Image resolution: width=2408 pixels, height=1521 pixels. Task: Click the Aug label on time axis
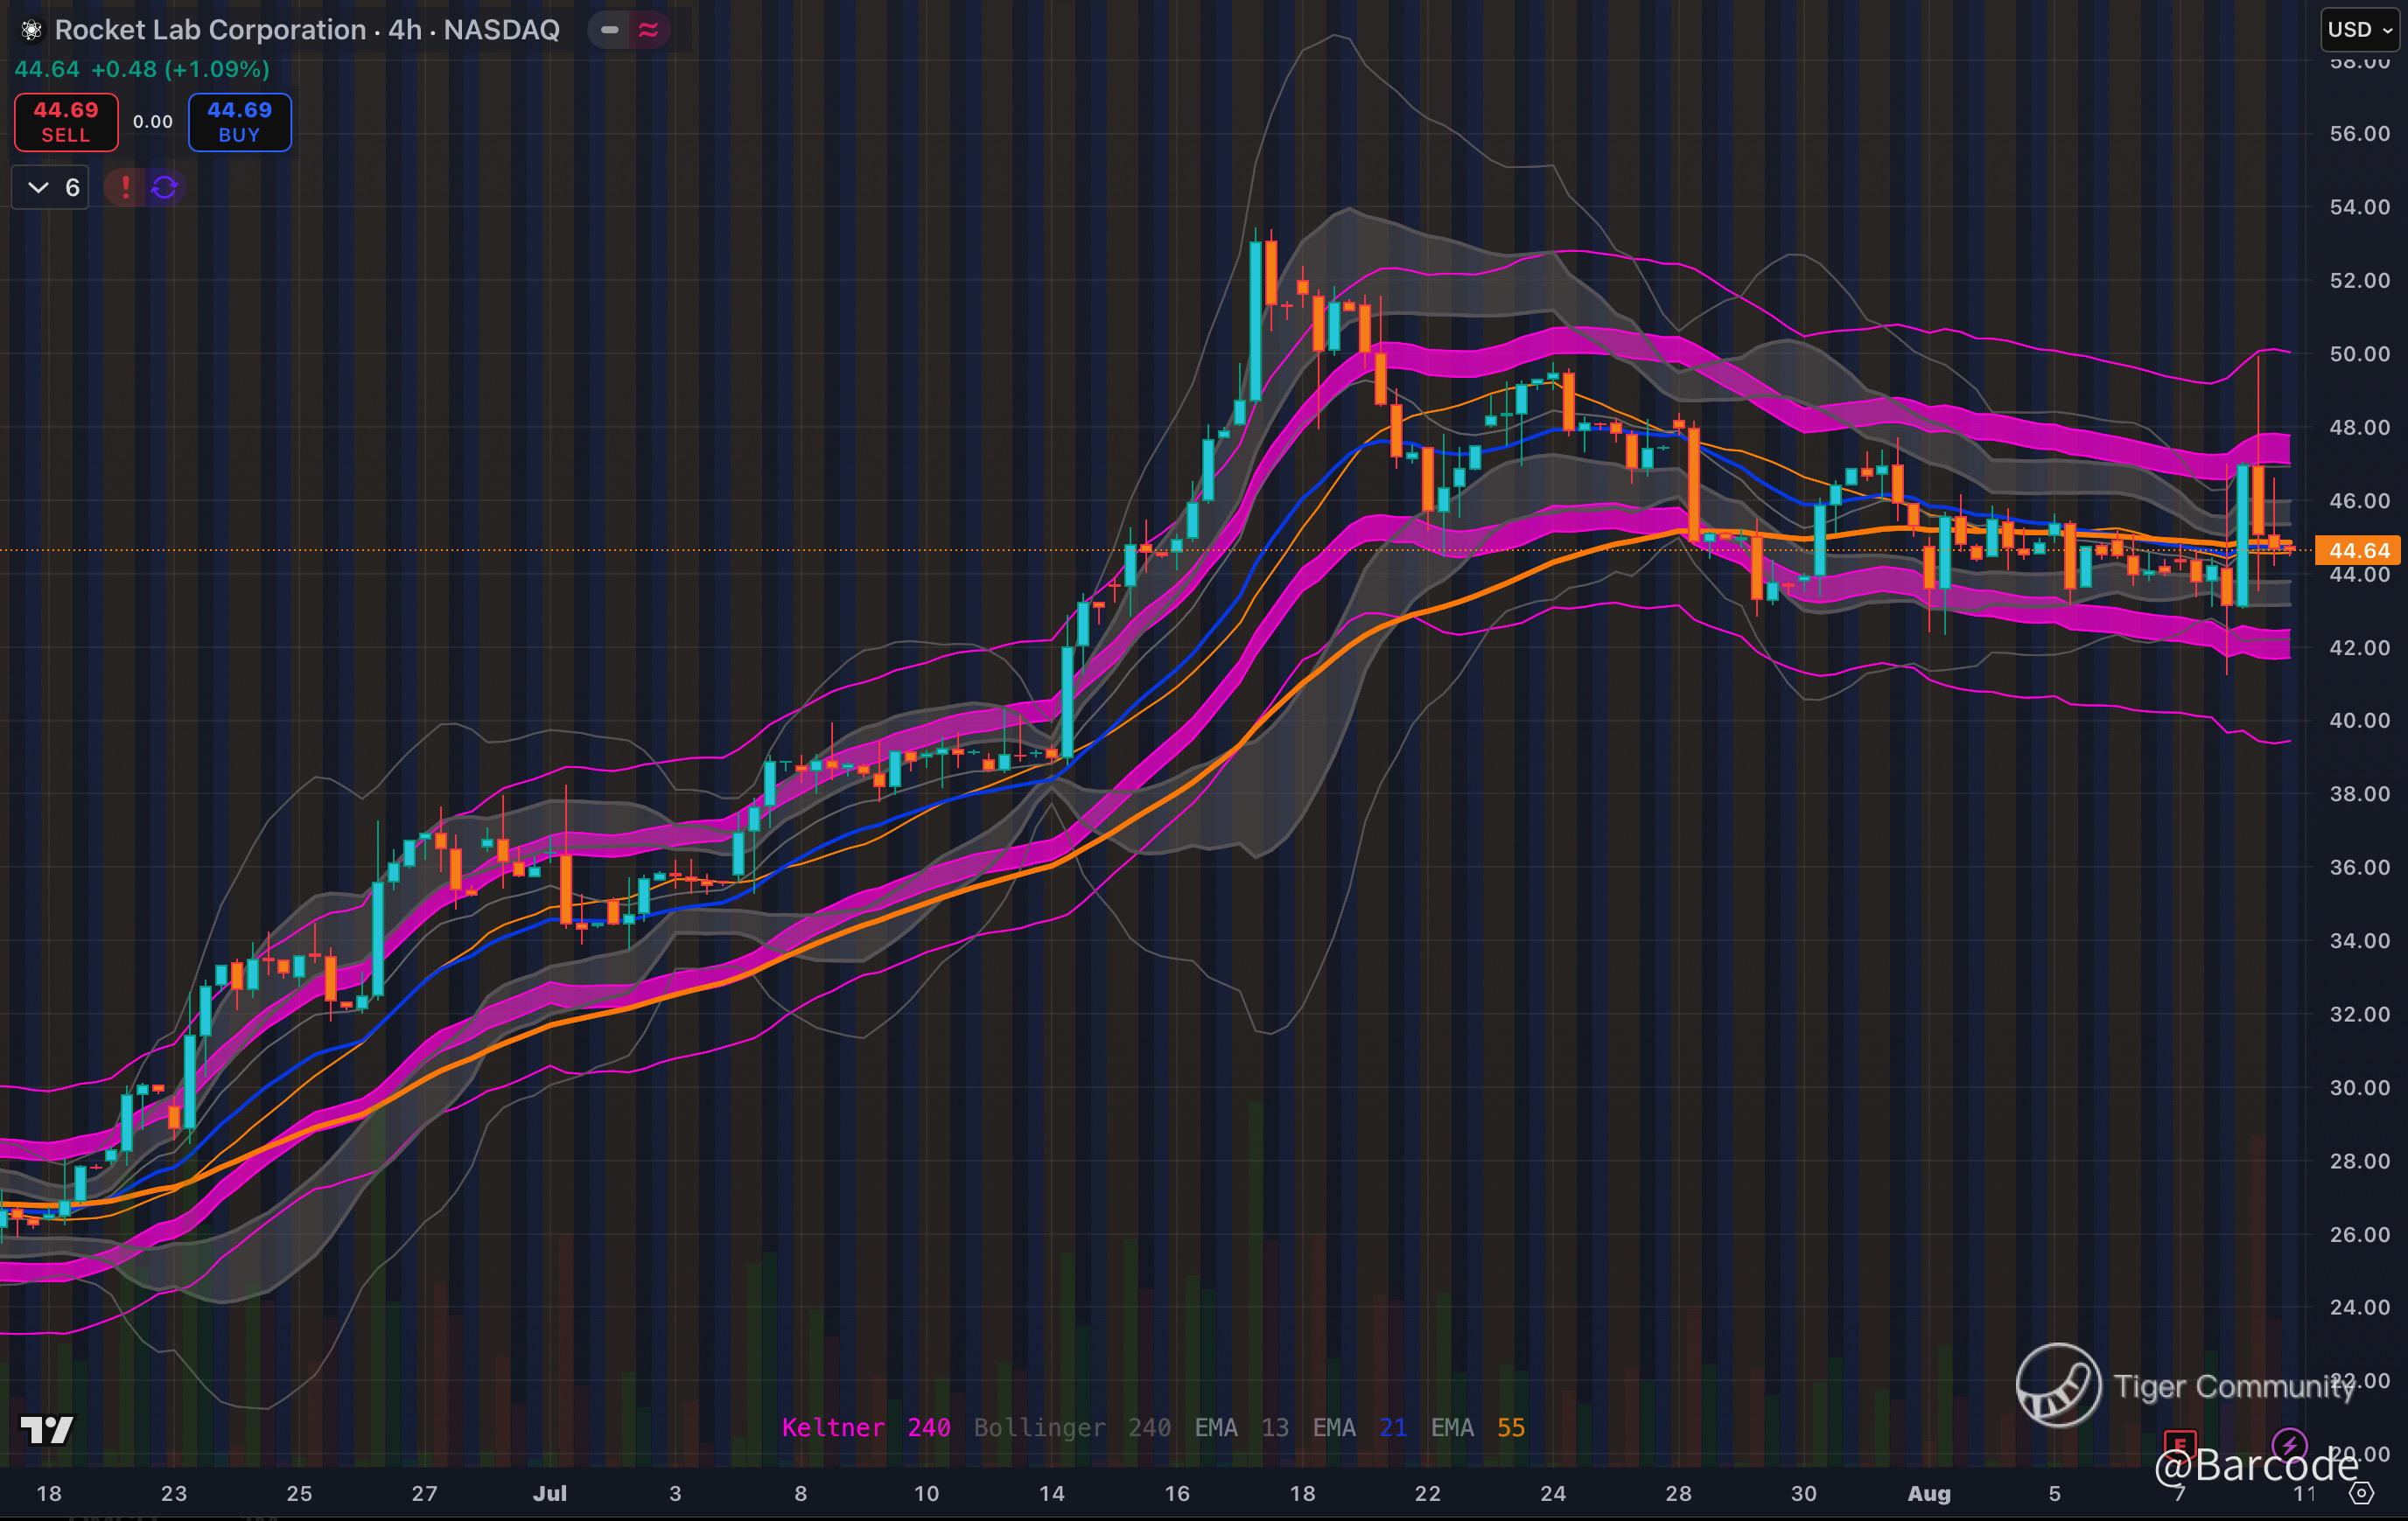tap(1928, 1493)
